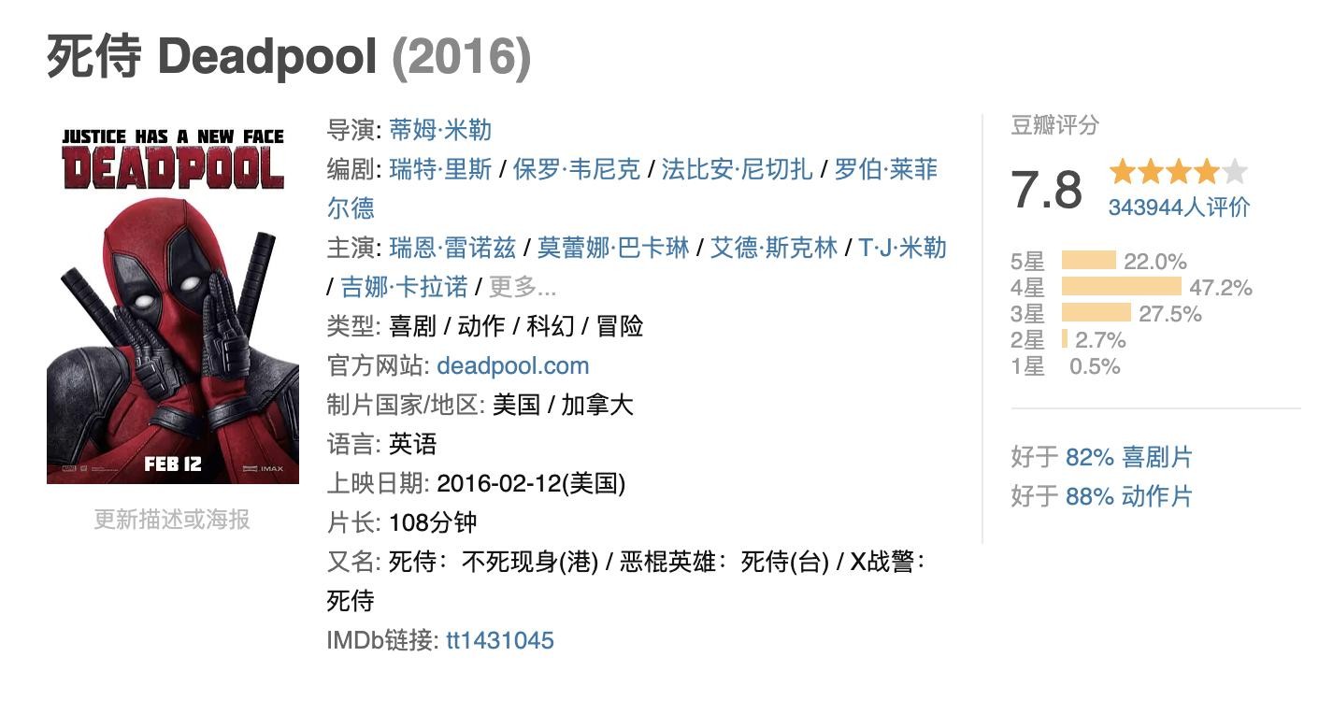Click the 4星 rating bar
The width and height of the screenshot is (1333, 714).
[x=1121, y=287]
